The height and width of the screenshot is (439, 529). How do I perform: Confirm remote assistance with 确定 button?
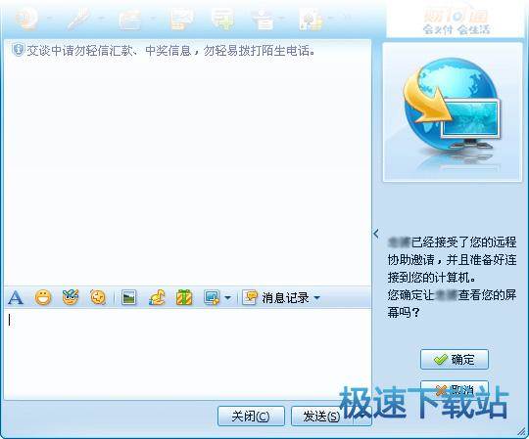(455, 360)
